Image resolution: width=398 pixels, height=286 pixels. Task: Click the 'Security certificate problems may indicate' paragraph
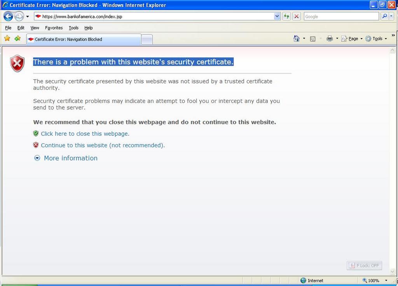click(x=156, y=104)
